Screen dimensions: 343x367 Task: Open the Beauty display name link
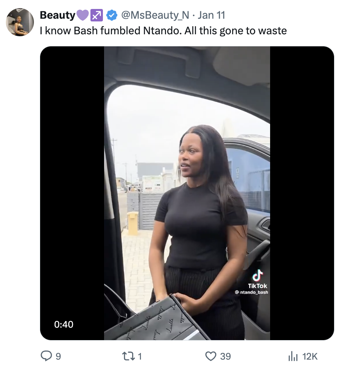(58, 15)
